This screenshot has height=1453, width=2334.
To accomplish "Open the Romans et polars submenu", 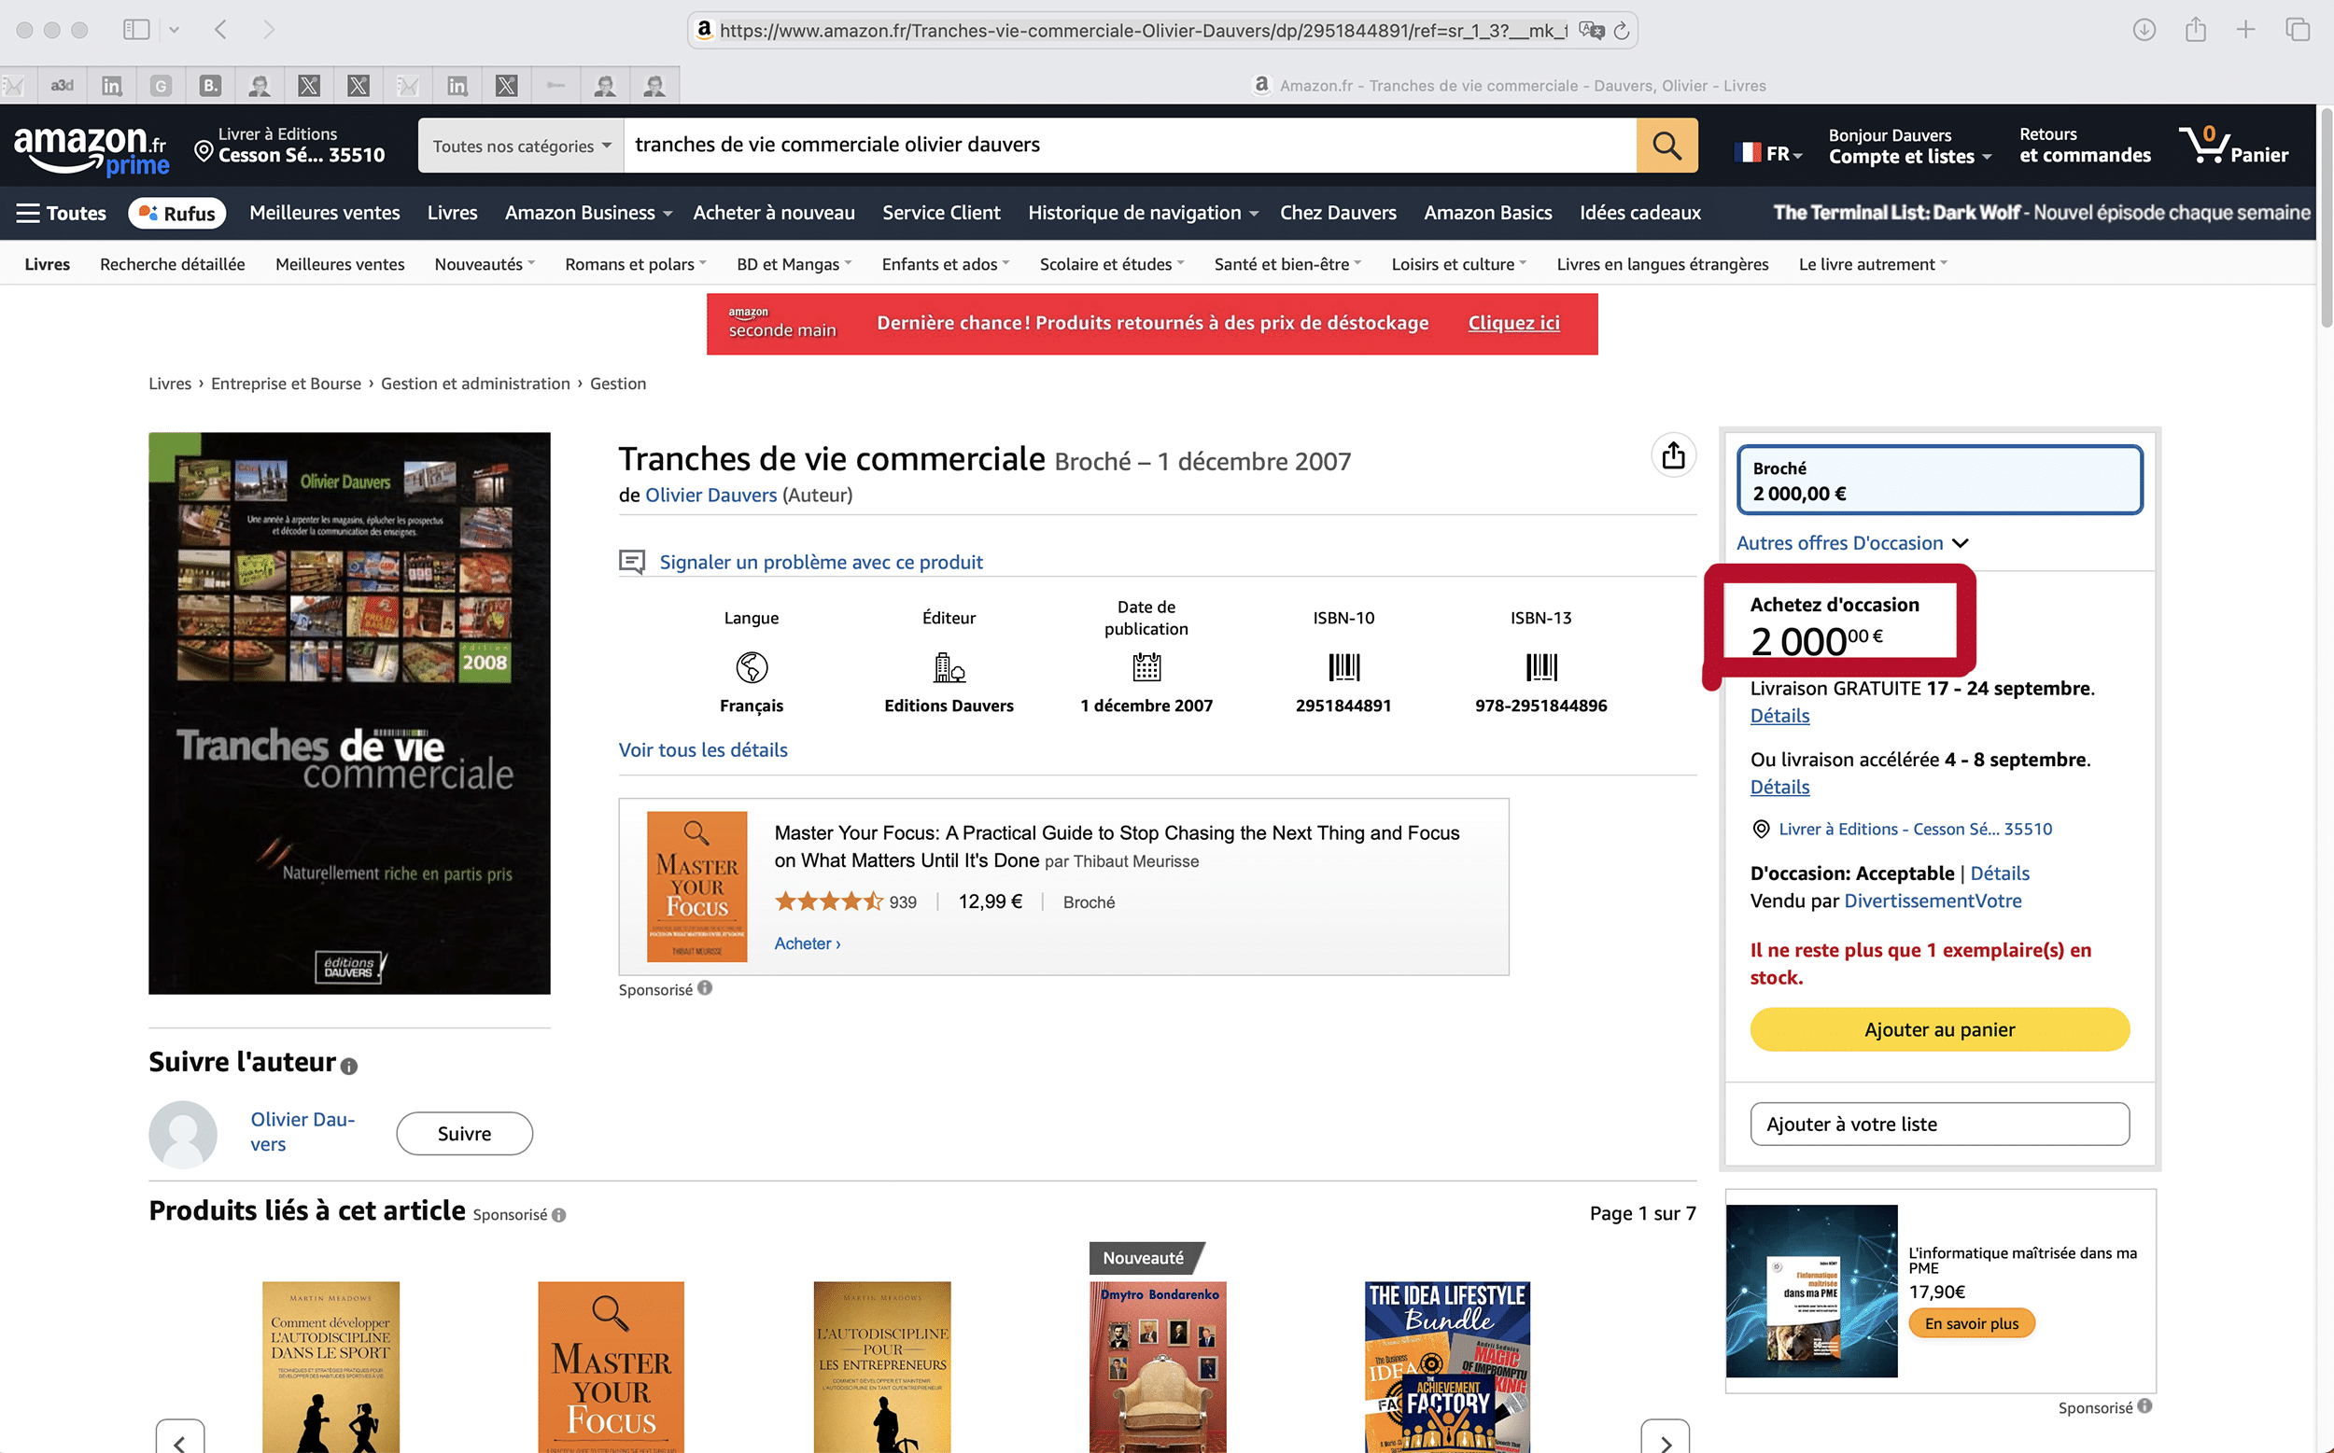I will pyautogui.click(x=636, y=264).
